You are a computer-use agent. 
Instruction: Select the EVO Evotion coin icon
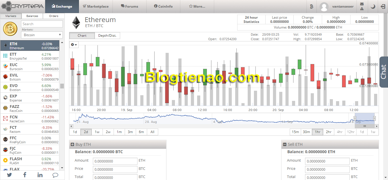(x=5, y=87)
